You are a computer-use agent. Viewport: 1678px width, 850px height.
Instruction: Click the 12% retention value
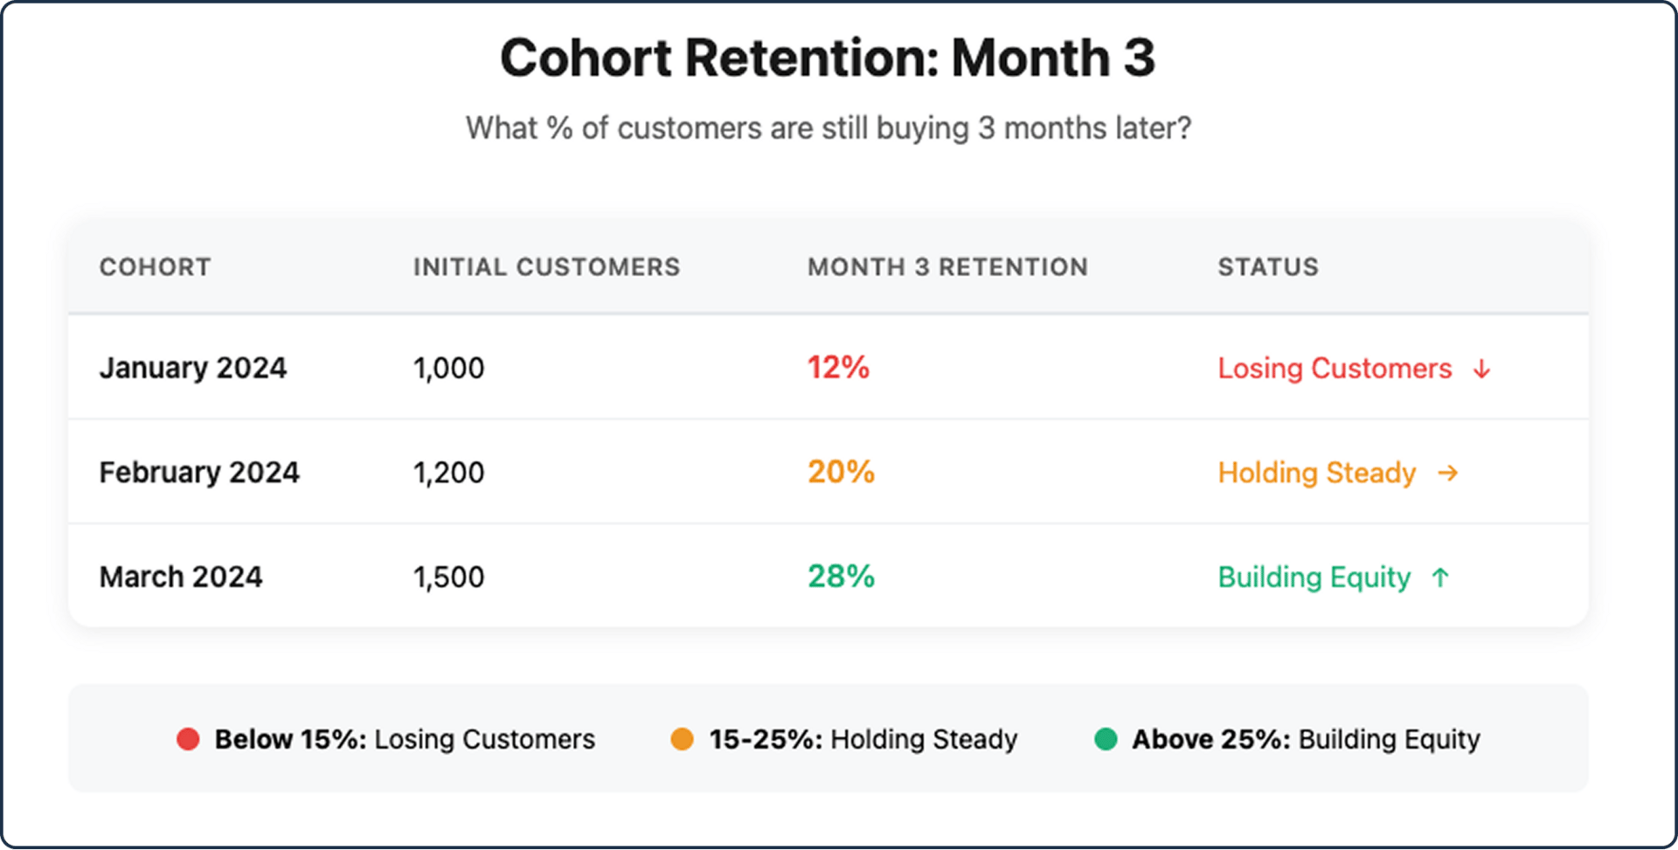pos(838,367)
